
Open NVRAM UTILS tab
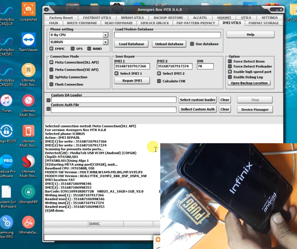(132, 18)
